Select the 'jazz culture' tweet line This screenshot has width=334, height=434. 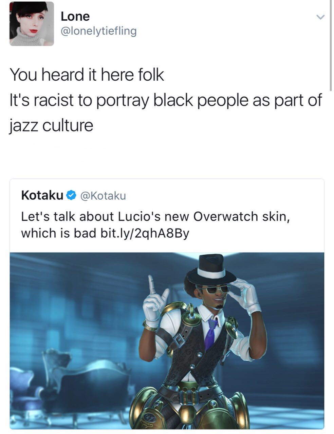coord(51,125)
